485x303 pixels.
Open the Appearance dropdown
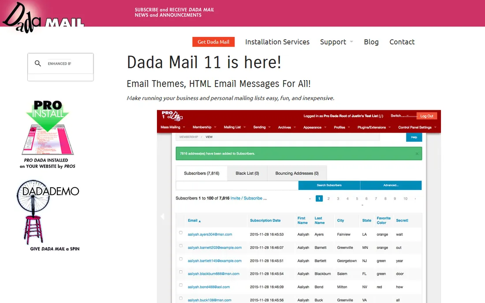(314, 127)
